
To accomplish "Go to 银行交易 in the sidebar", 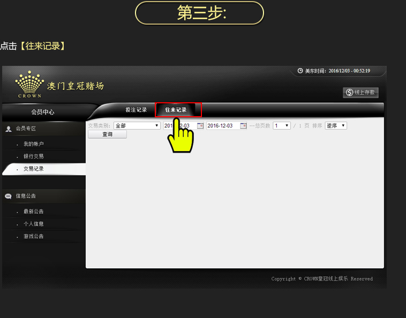I will pyautogui.click(x=34, y=156).
